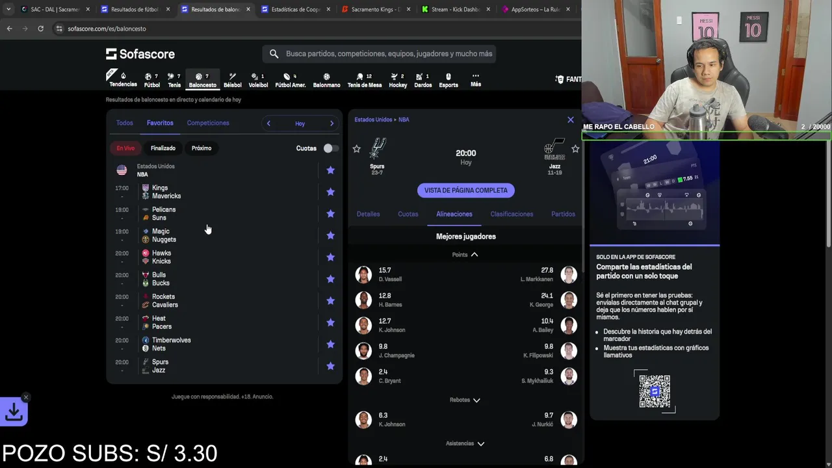Open the Voleibol sport category
The image size is (832, 468).
[258, 80]
